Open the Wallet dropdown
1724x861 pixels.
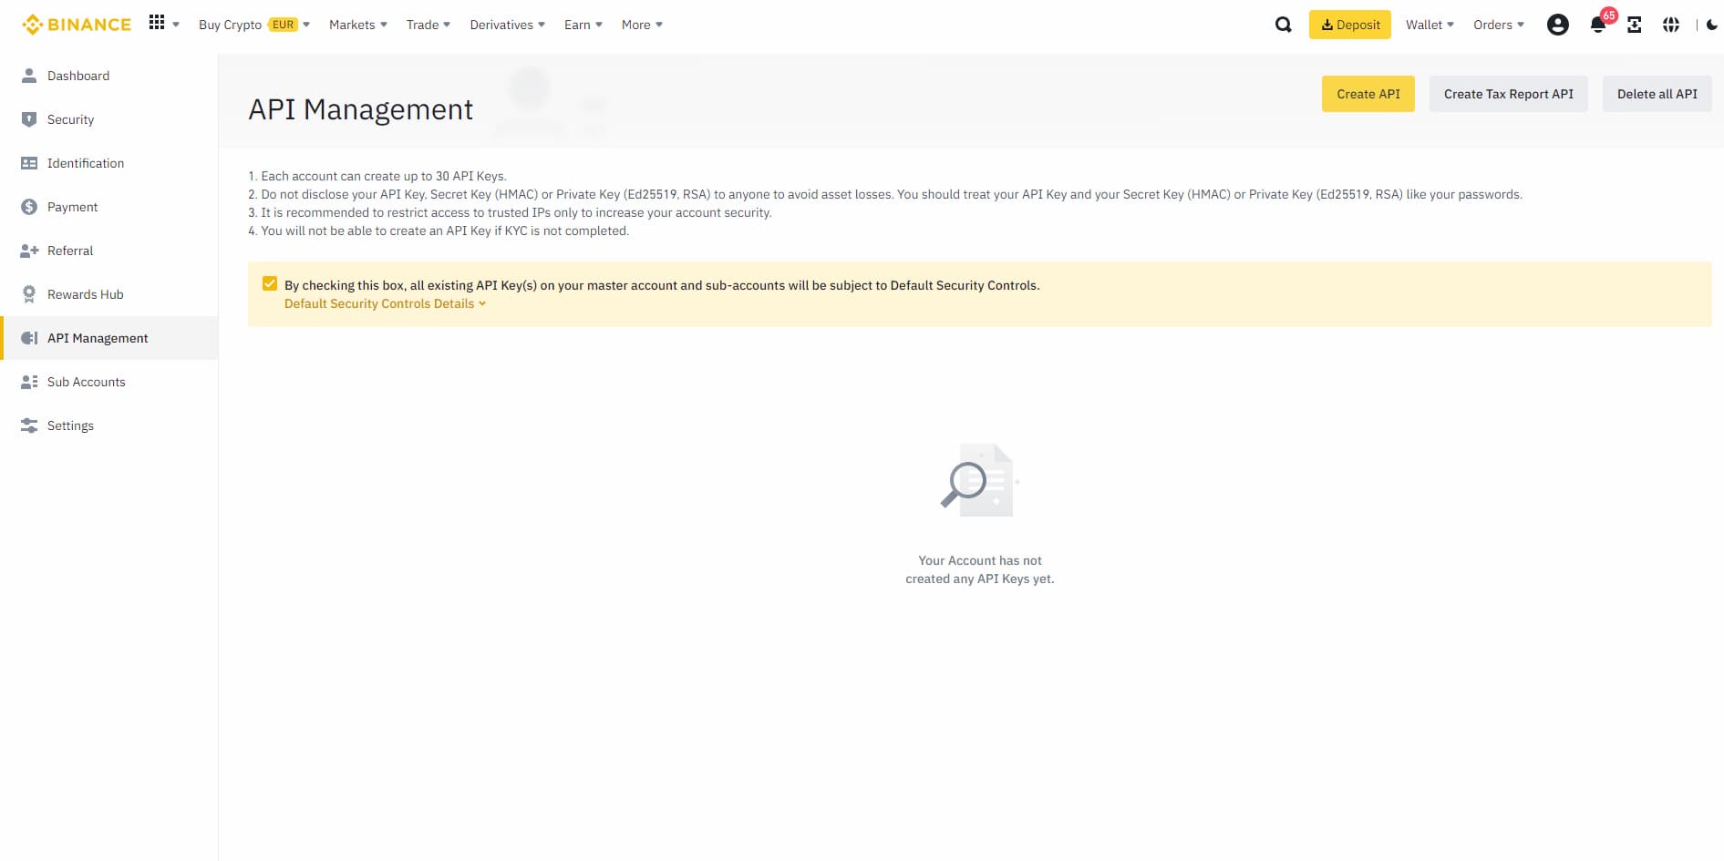(x=1430, y=25)
